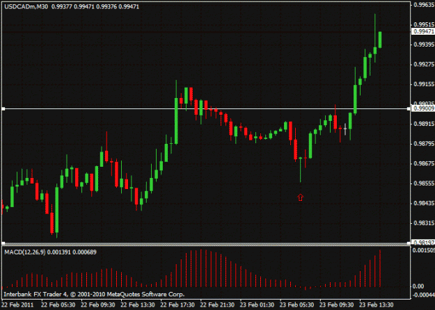Viewport: 435px width, 310px height.
Task: Click the 0.001505 MACD scale value
Action: 424,250
